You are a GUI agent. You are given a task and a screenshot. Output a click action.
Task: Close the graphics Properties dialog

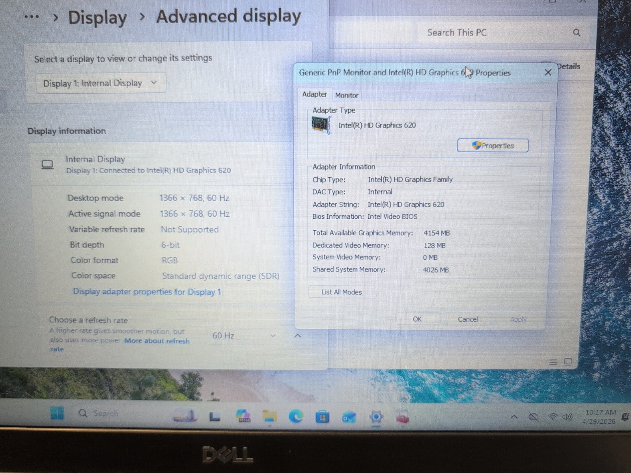548,73
